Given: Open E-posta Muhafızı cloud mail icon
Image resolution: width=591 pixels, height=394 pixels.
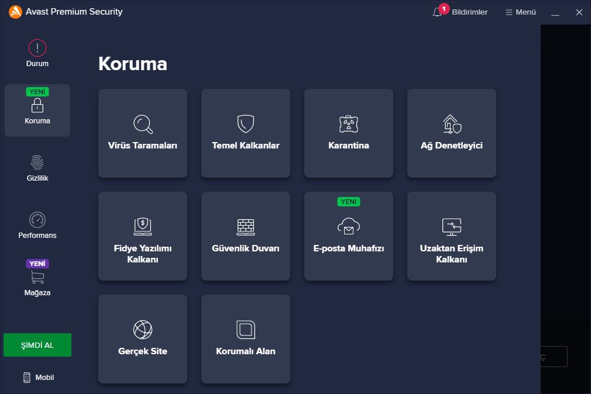Looking at the screenshot, I should click(x=349, y=226).
